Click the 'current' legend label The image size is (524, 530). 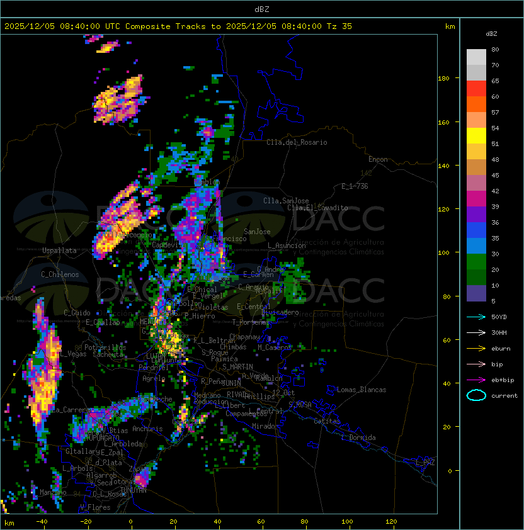504,396
